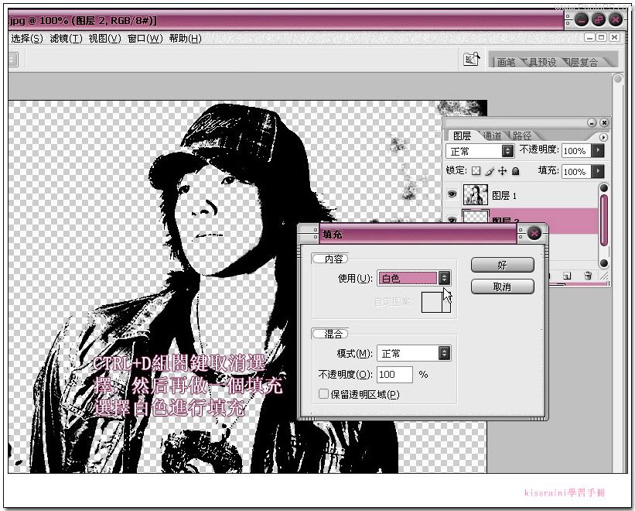This screenshot has height=511, width=635.
Task: Switch to the 通道 tab
Action: point(493,135)
